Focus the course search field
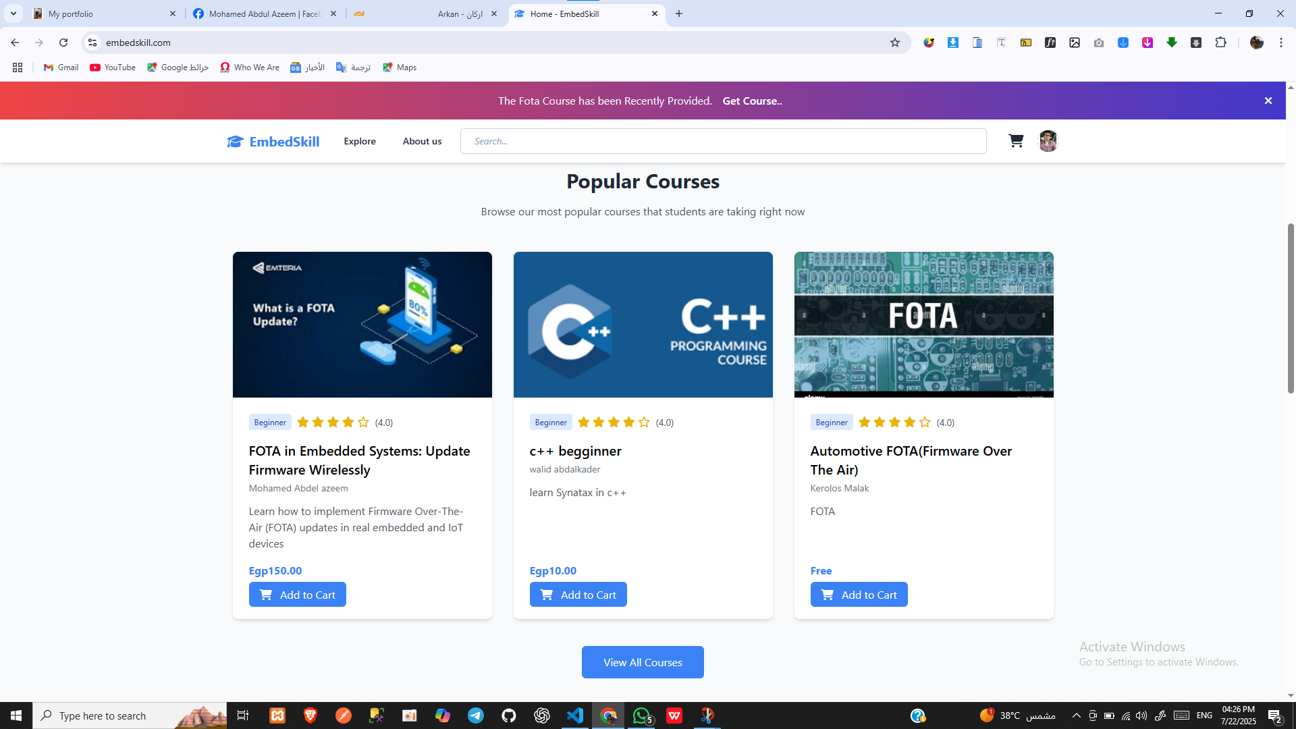This screenshot has height=729, width=1296. 723,141
